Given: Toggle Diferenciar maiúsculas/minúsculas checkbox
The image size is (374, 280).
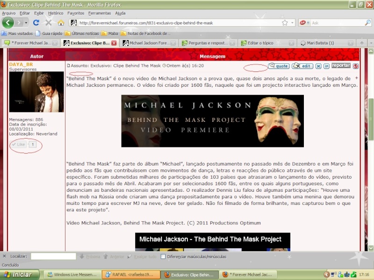Looking at the screenshot, I should click(163, 256).
